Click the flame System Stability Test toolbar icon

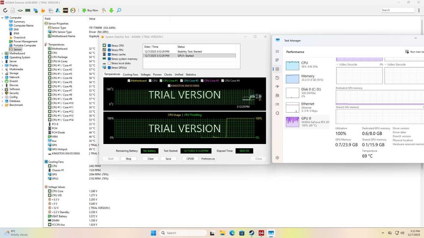point(43,10)
